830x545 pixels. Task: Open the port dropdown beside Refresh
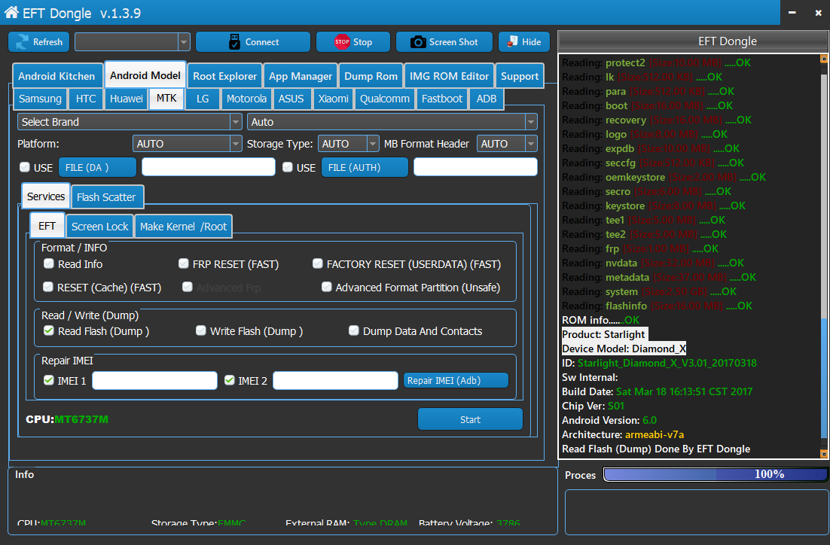click(x=132, y=42)
